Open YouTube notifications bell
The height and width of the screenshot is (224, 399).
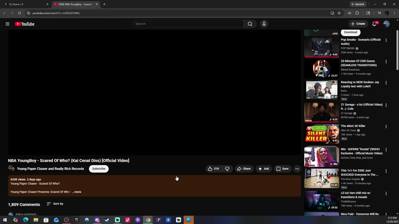[x=375, y=24]
